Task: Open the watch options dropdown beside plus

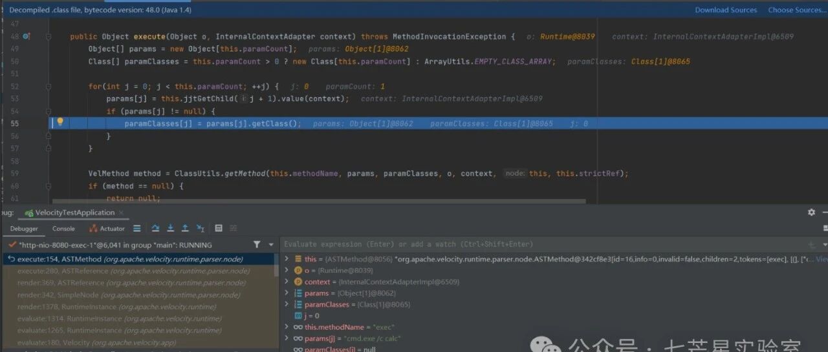Action: tap(825, 245)
